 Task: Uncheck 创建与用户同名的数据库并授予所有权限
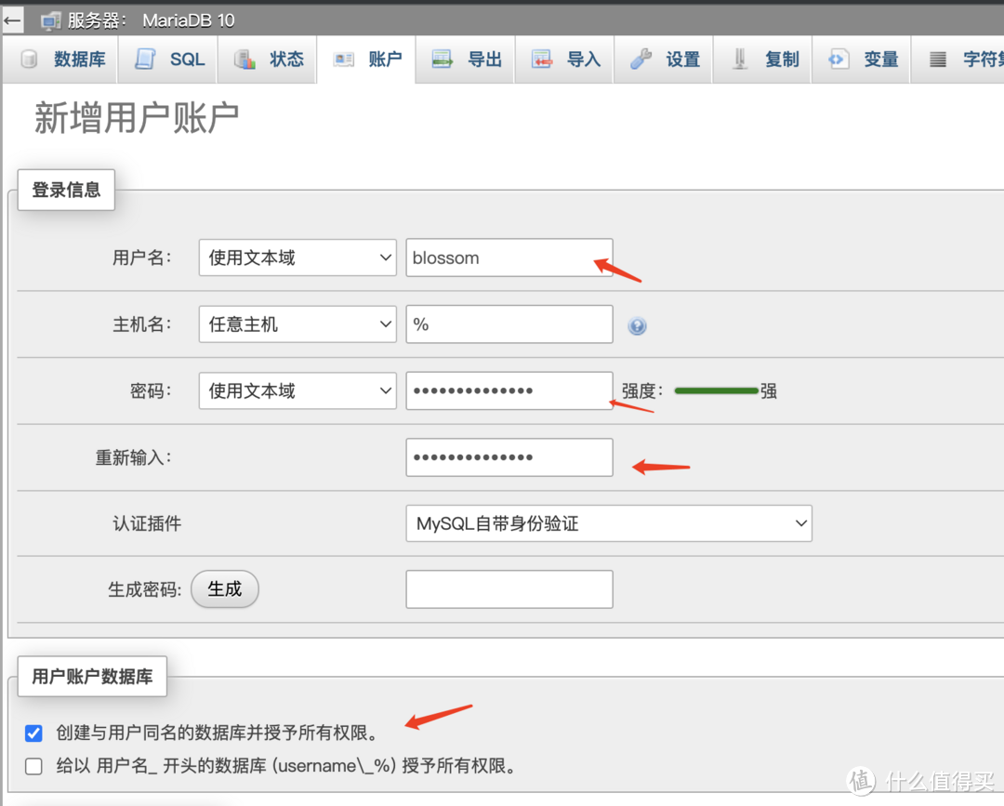pyautogui.click(x=33, y=733)
